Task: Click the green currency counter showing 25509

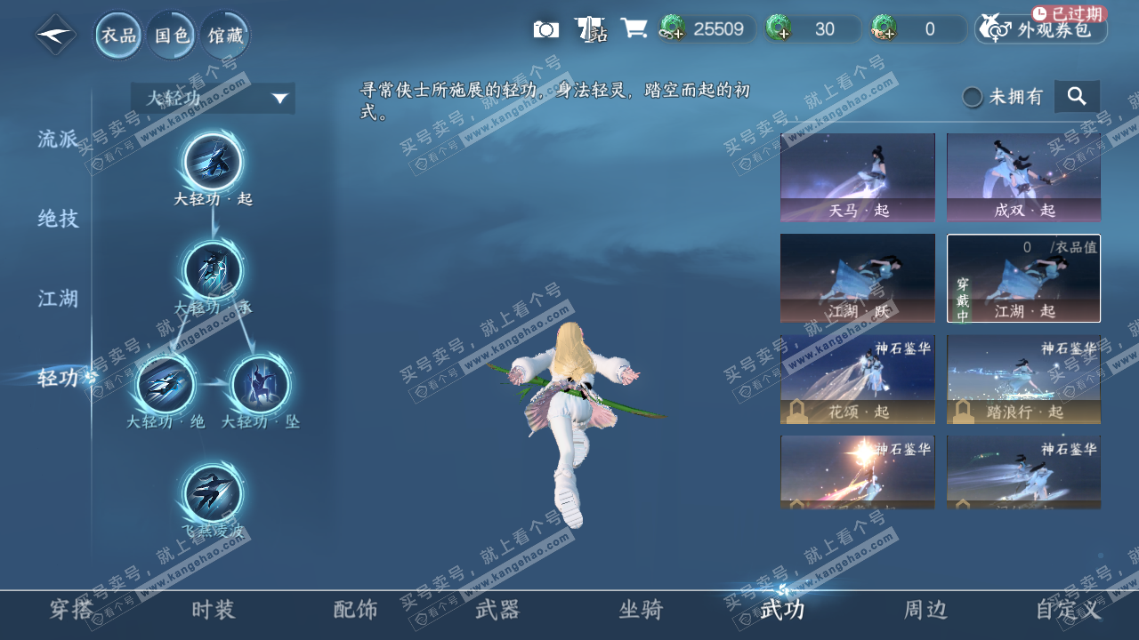Action: pos(706,28)
